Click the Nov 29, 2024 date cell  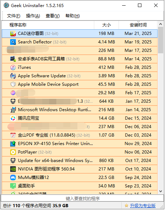point(138,144)
